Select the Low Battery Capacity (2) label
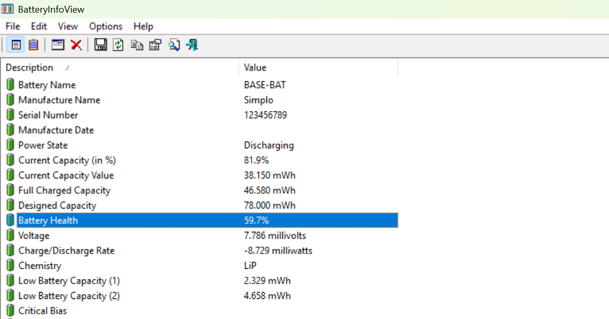The image size is (609, 319). tap(69, 296)
